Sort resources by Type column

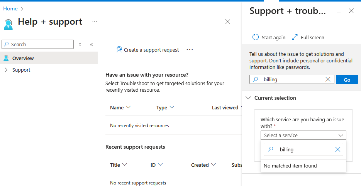[165, 107]
